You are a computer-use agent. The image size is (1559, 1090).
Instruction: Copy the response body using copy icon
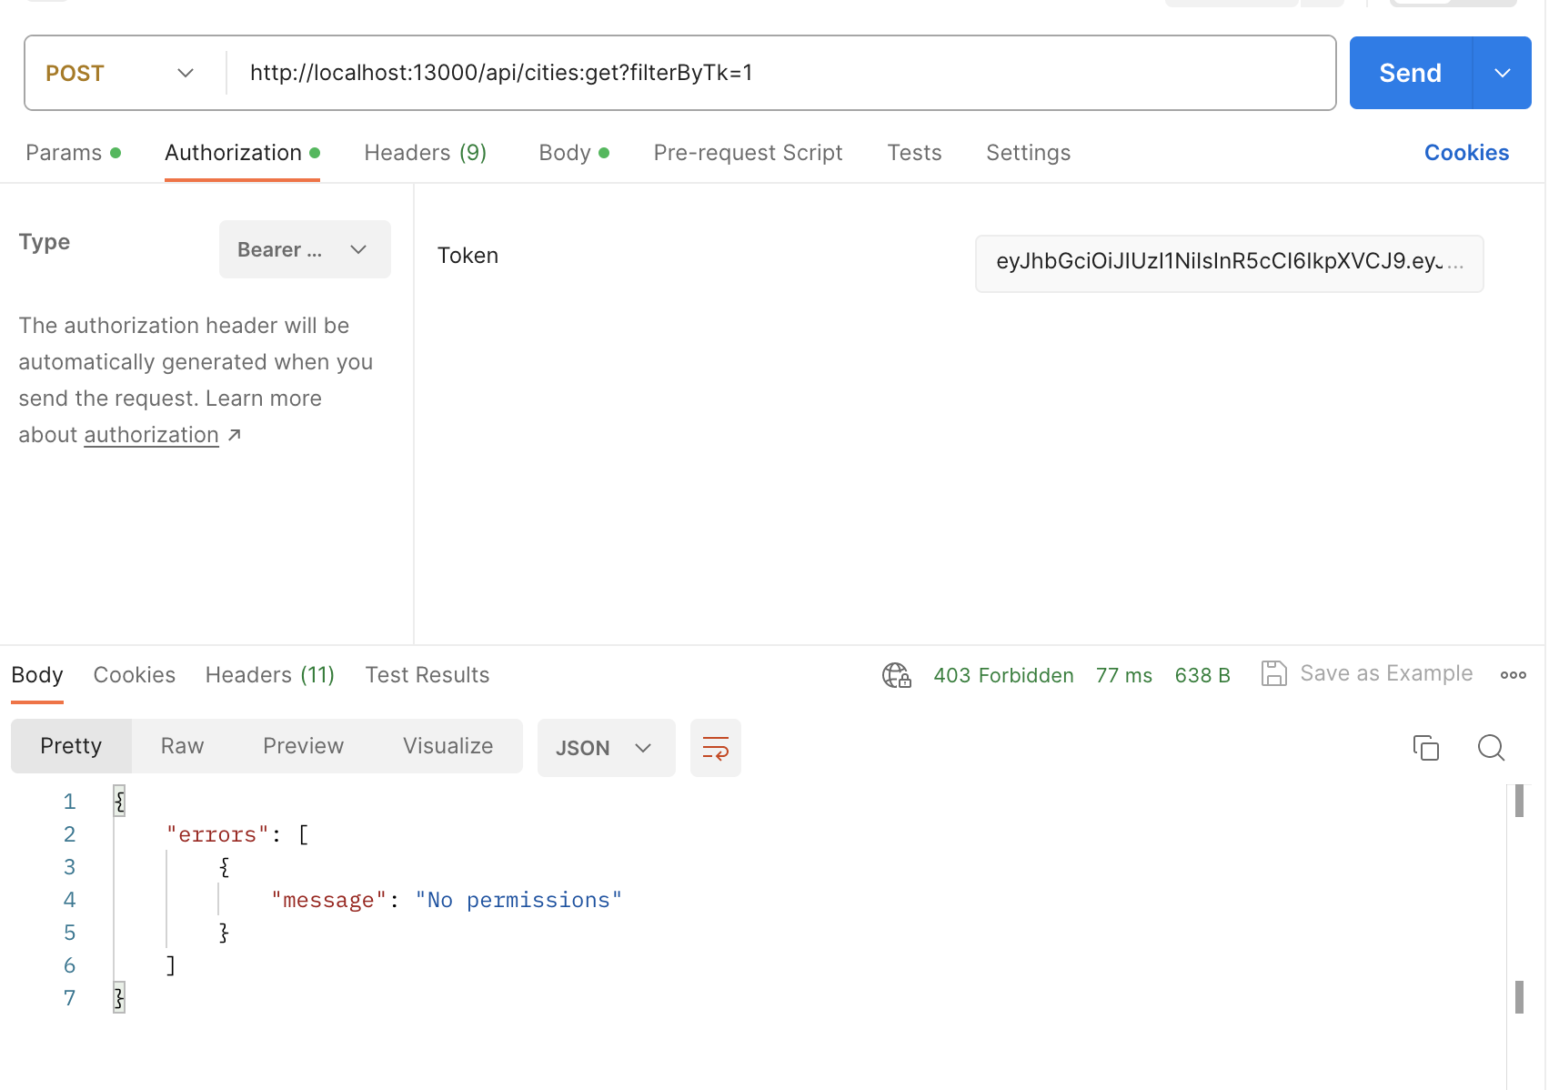pos(1425,748)
